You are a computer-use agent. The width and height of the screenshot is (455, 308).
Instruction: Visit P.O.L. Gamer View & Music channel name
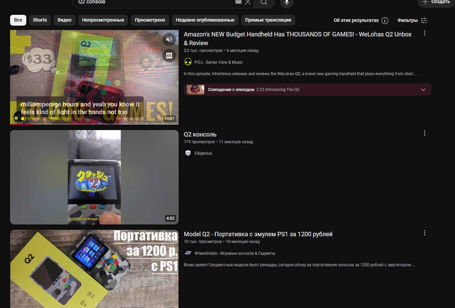(218, 62)
